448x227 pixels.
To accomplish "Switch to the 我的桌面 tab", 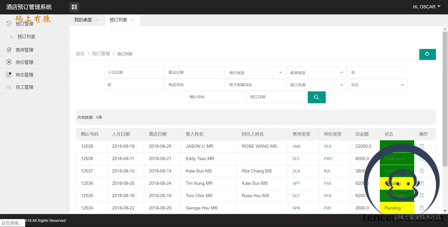I will (x=83, y=20).
